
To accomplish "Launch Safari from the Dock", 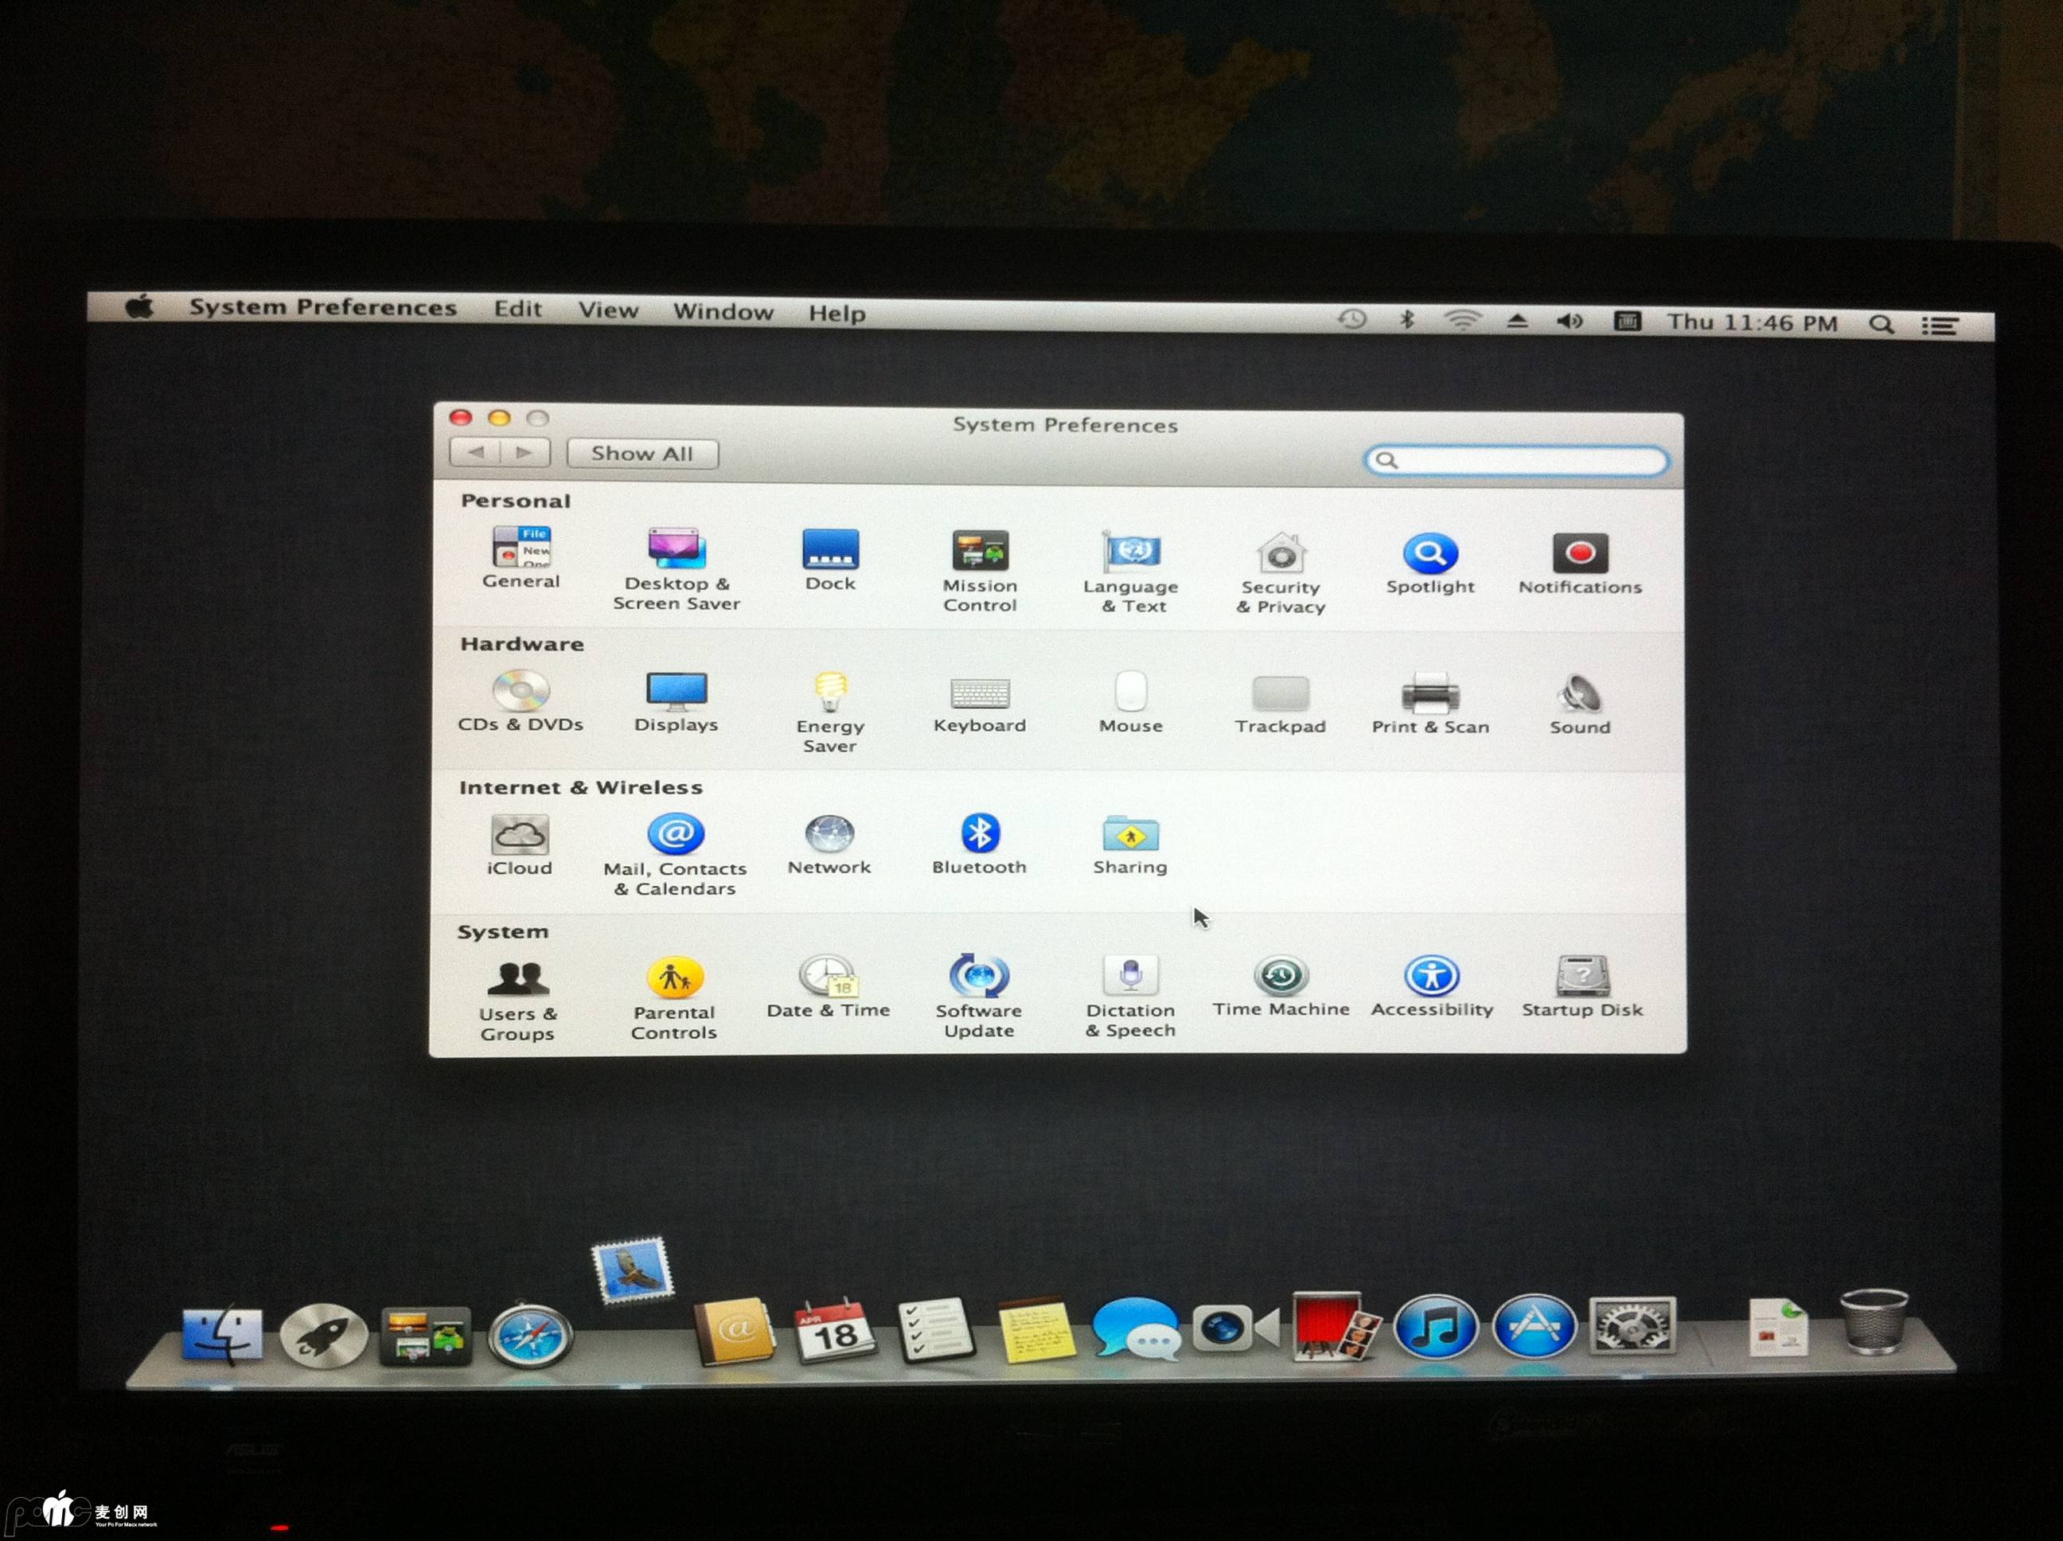I will coord(531,1336).
